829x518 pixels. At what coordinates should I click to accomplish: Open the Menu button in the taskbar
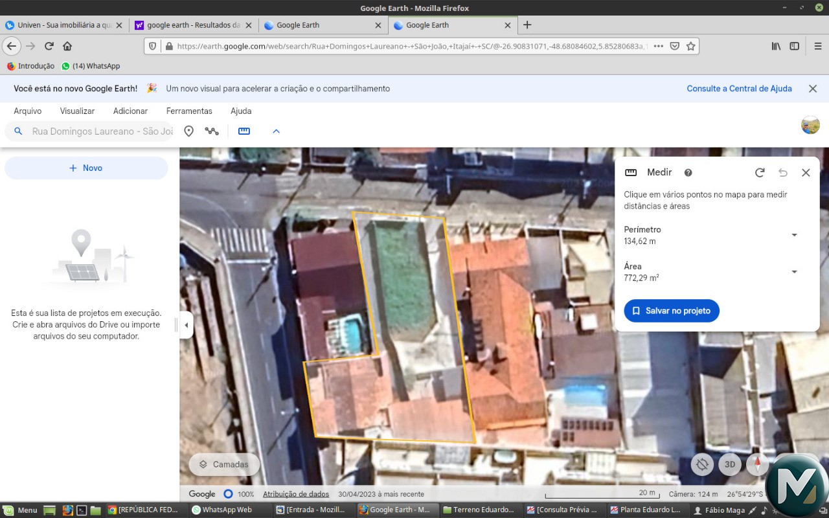pos(21,510)
